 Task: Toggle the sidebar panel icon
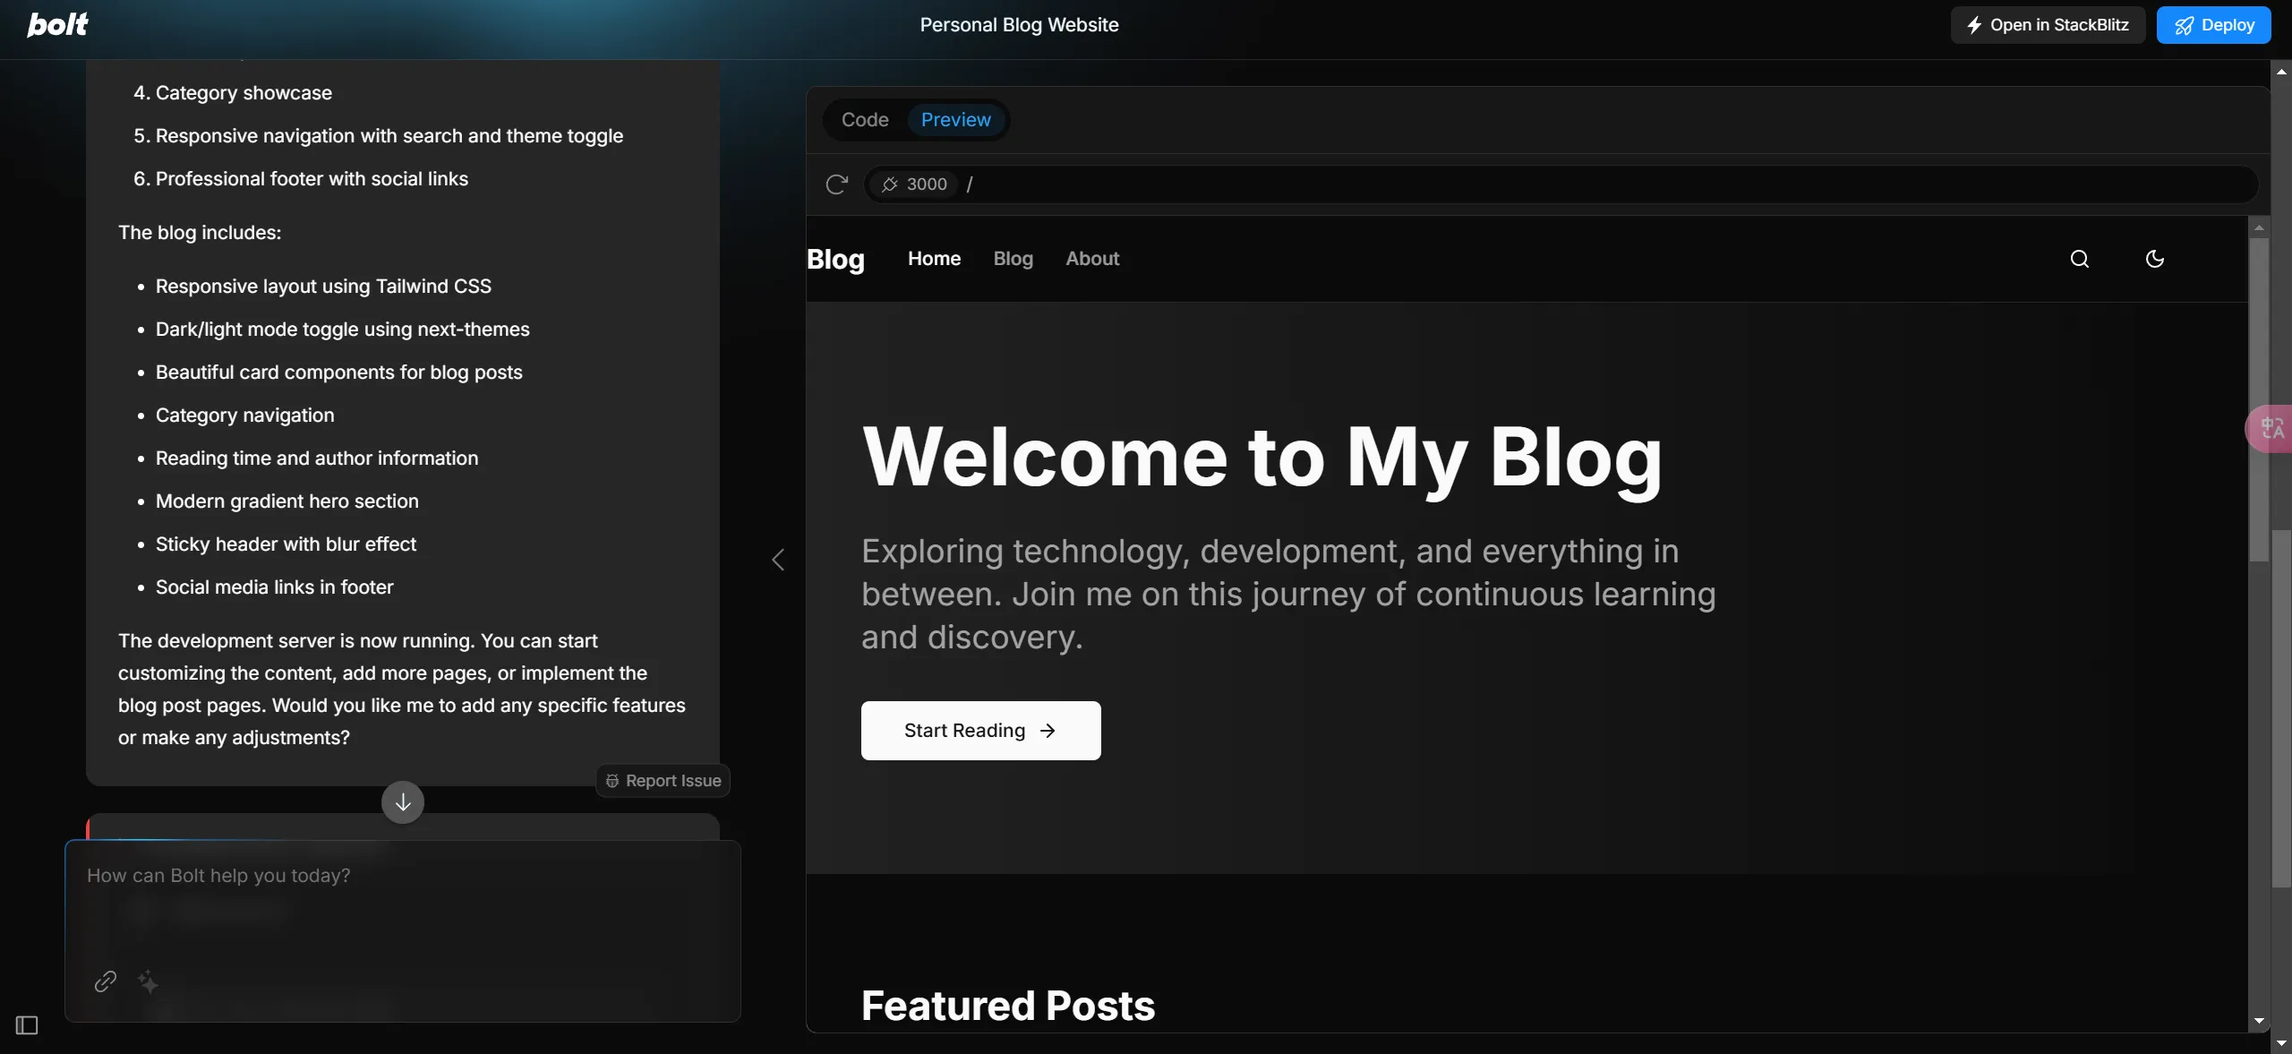27,1024
